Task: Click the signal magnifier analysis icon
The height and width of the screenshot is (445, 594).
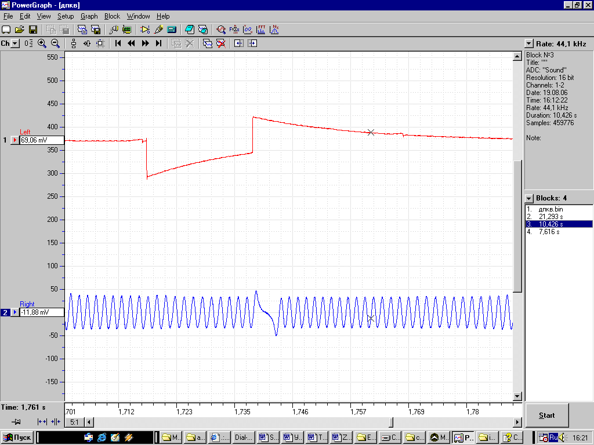Action: 221,30
